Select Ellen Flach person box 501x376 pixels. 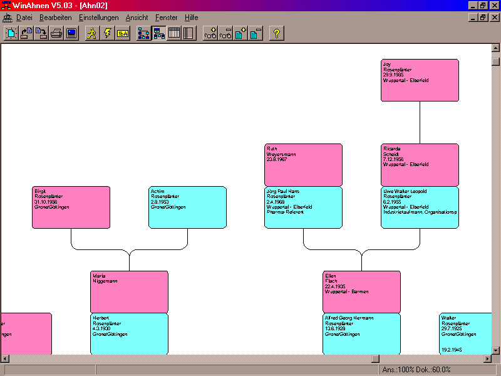coord(361,291)
